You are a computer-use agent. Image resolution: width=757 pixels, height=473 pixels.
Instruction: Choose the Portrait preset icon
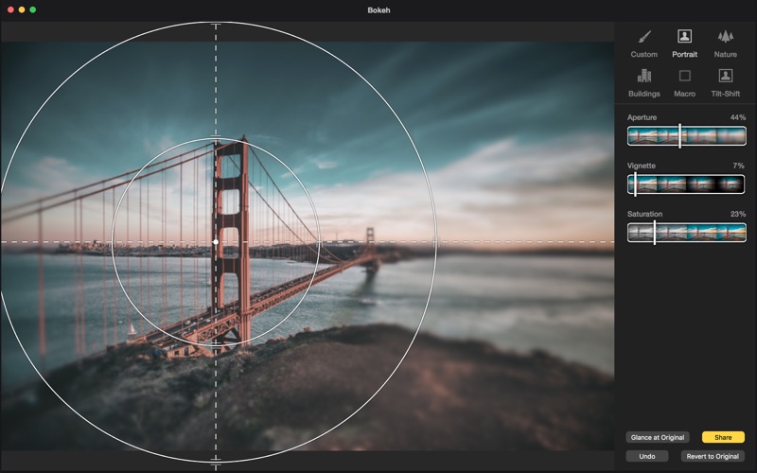point(684,37)
